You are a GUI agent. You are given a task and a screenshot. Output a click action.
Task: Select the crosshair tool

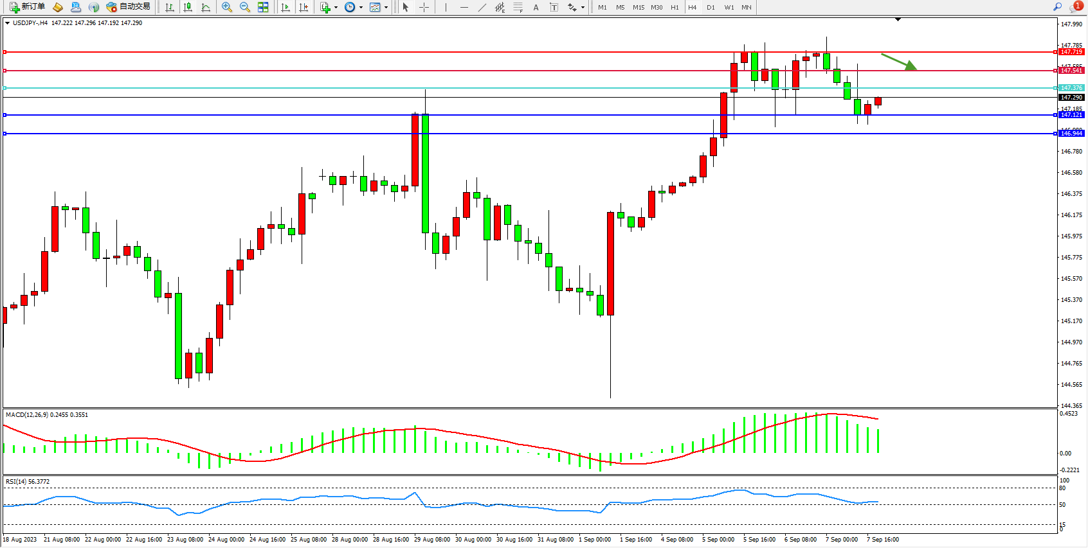coord(424,7)
